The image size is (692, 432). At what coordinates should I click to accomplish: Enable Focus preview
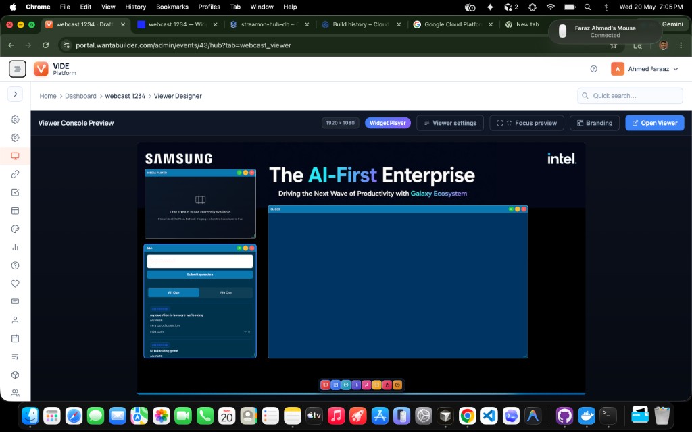[x=526, y=123]
